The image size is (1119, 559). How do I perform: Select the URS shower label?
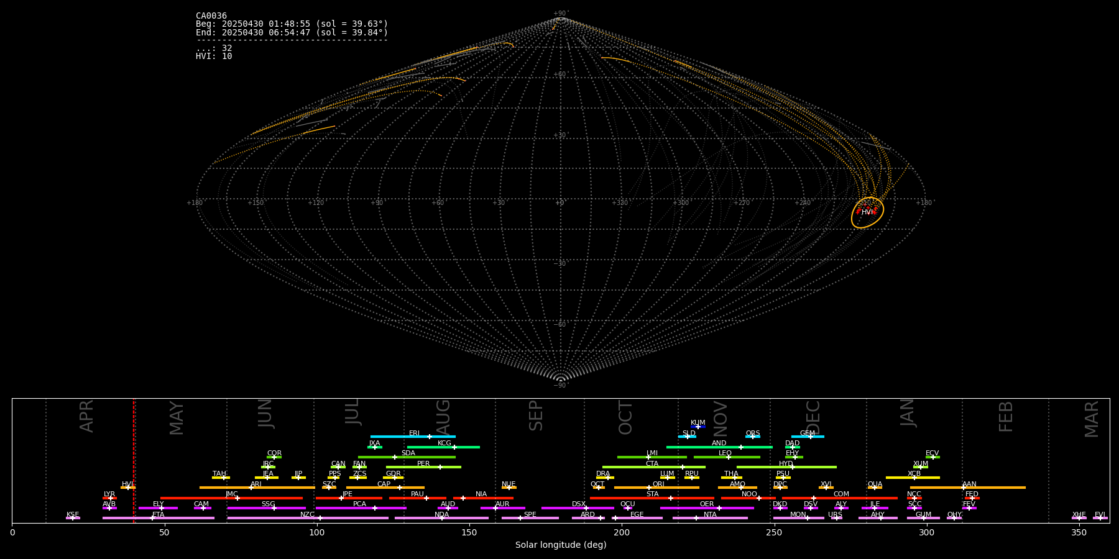[x=835, y=515]
